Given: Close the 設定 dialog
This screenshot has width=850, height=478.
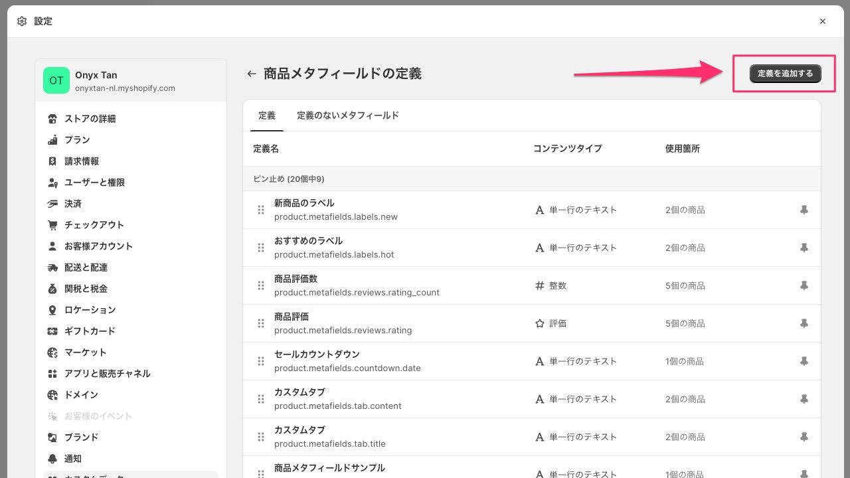Looking at the screenshot, I should point(823,21).
